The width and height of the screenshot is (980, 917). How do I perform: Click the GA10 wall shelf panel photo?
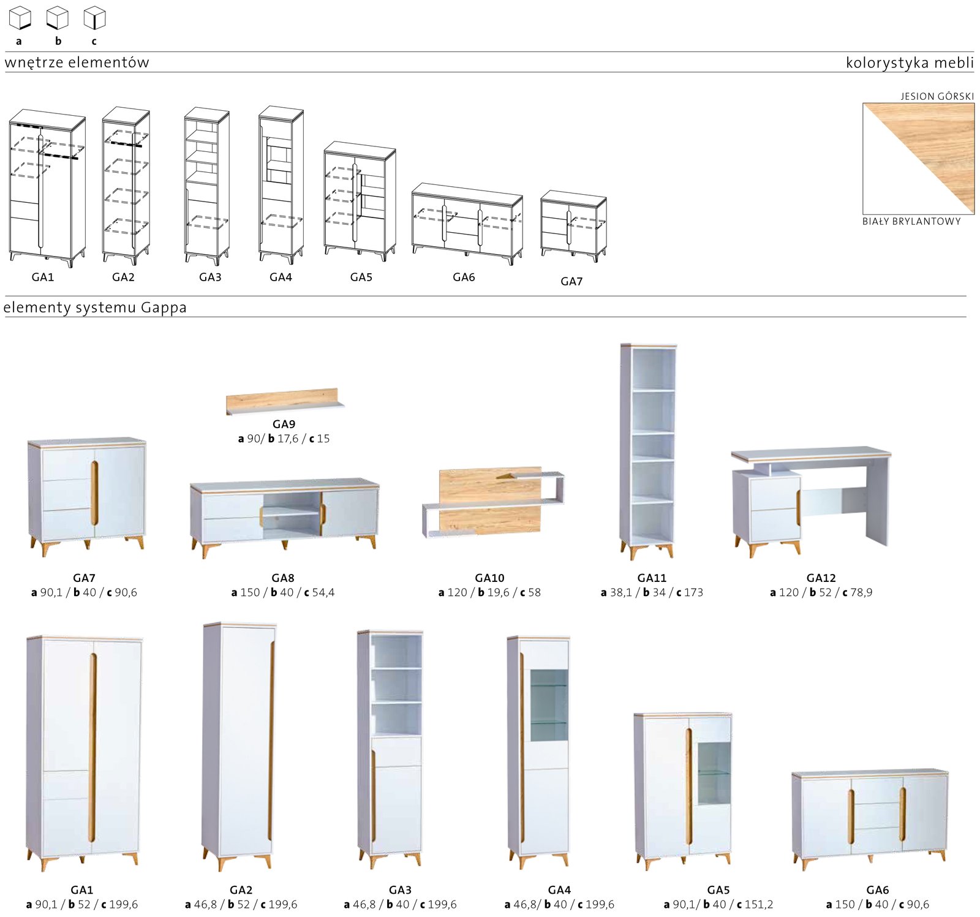(x=493, y=502)
